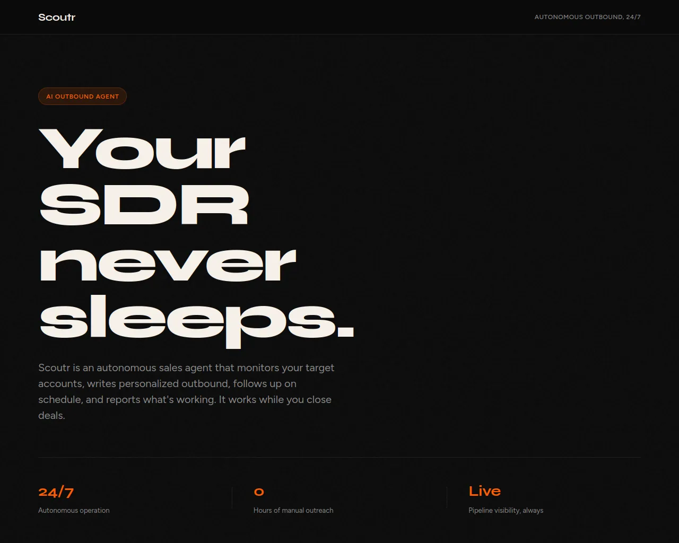Click the "AUTONOMOUS OUTBOUND, 24/7" header text
The image size is (679, 543).
587,17
